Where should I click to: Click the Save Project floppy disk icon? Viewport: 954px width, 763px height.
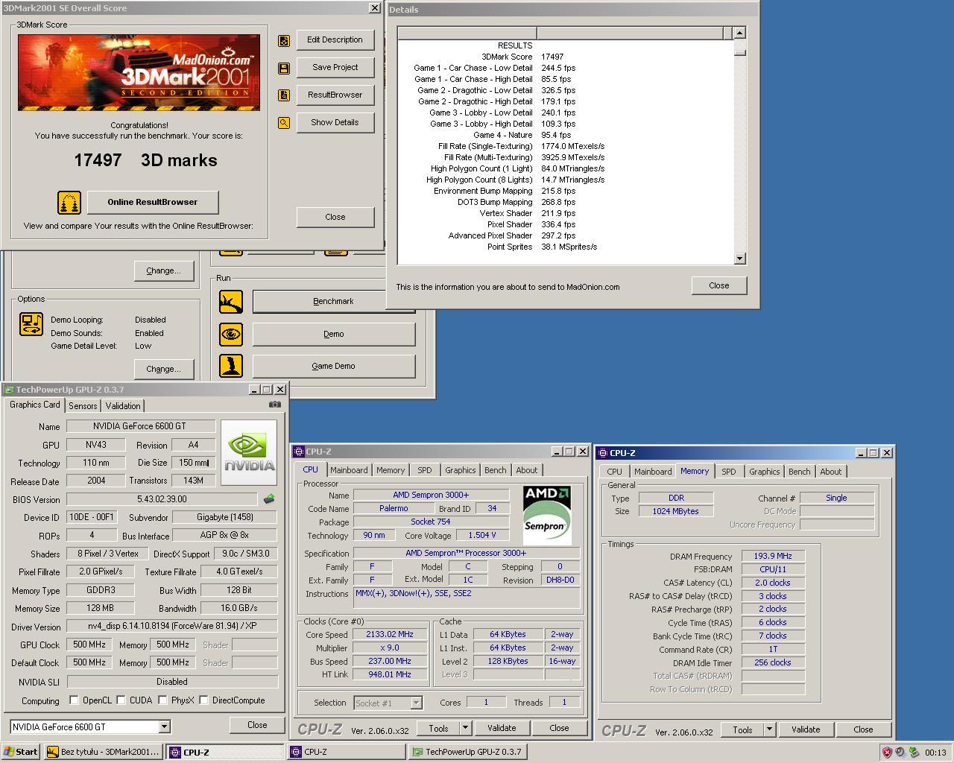(284, 67)
